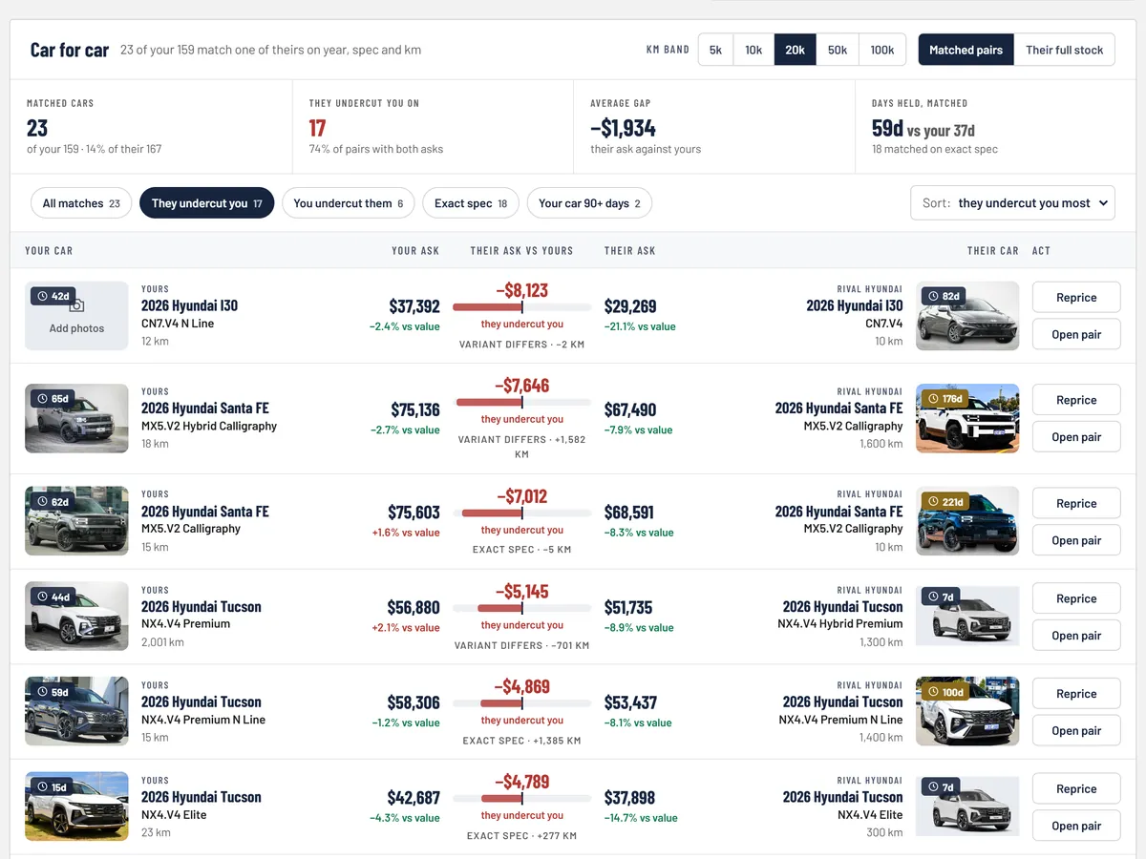Filter by Exact spec

coord(471,203)
